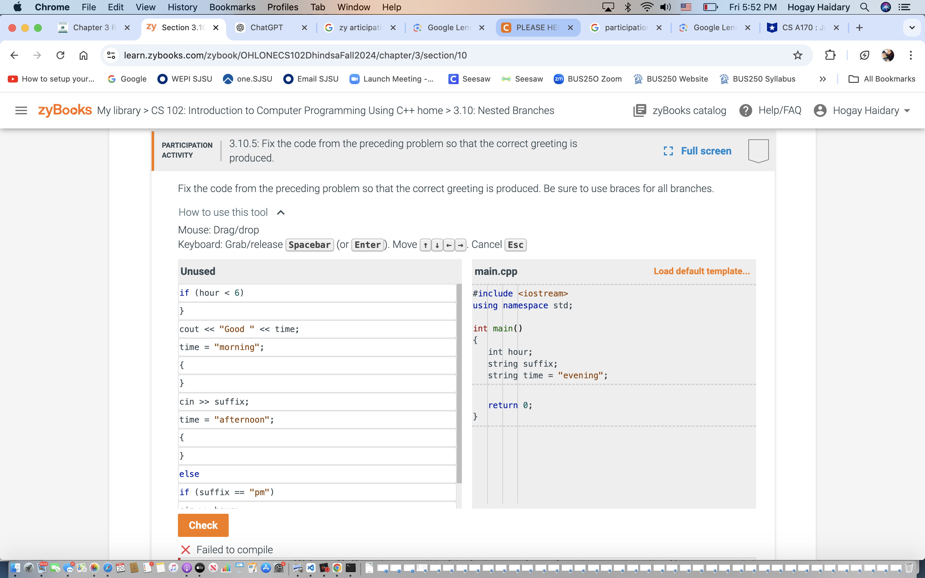This screenshot has width=925, height=578.
Task: Switch to the ChatGPT tab
Action: (266, 27)
